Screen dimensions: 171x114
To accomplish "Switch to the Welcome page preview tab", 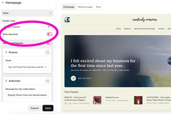I will (x=85, y=7).
